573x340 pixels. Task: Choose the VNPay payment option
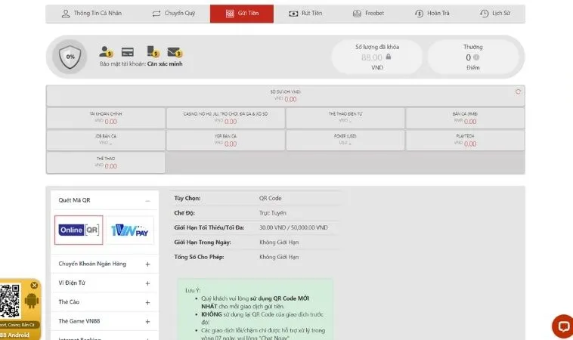130,230
